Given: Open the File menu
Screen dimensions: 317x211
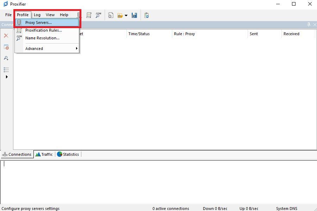Looking at the screenshot, I should click(8, 15).
